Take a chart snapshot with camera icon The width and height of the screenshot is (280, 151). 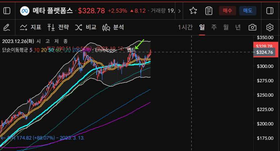(252, 27)
